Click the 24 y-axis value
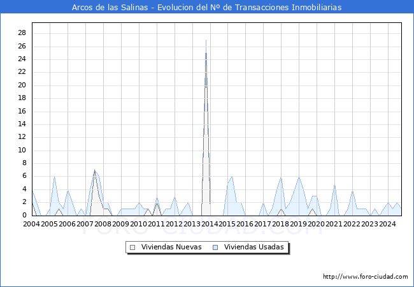The image size is (414, 287). (22, 59)
